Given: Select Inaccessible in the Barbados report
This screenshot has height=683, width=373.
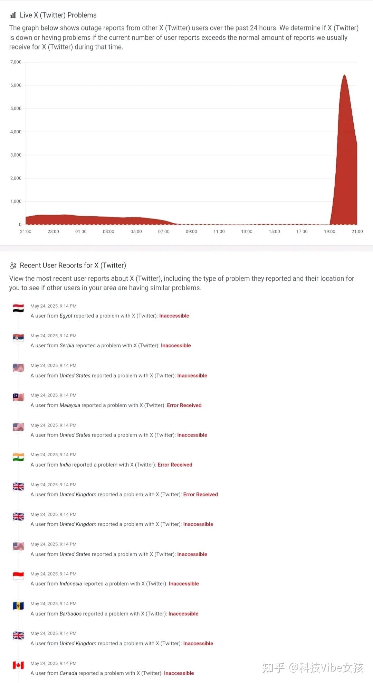Looking at the screenshot, I should [183, 614].
